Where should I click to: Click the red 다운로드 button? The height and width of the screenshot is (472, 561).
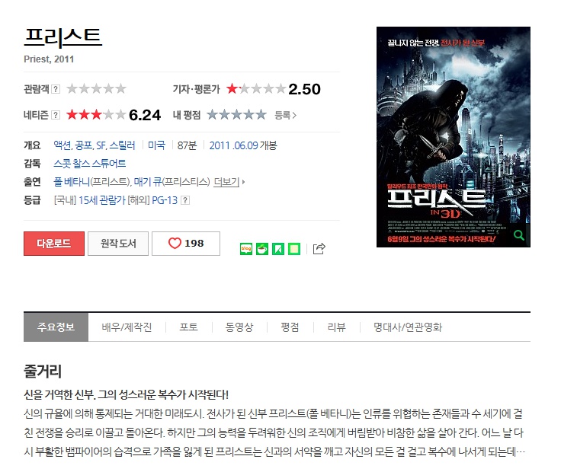54,244
